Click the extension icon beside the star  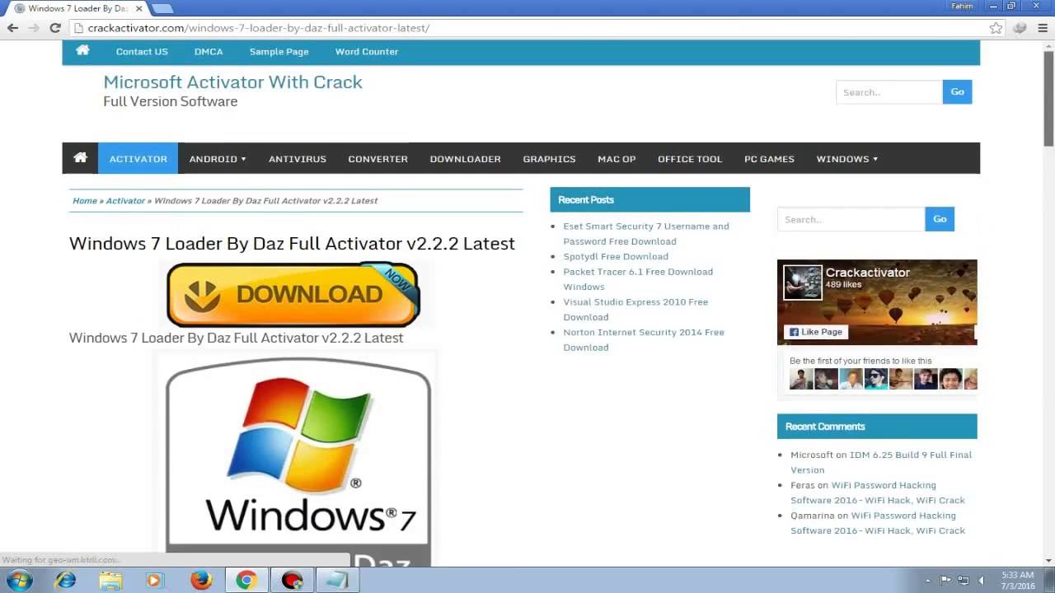click(1020, 28)
